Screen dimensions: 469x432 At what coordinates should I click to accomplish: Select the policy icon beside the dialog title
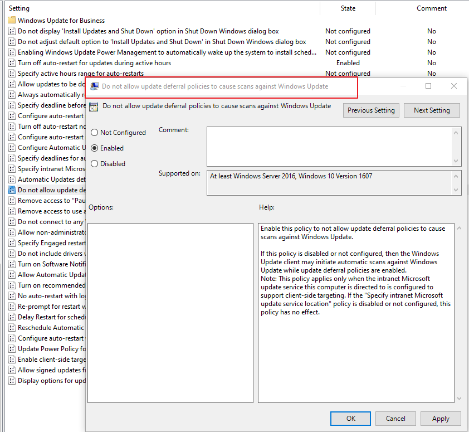click(x=95, y=106)
